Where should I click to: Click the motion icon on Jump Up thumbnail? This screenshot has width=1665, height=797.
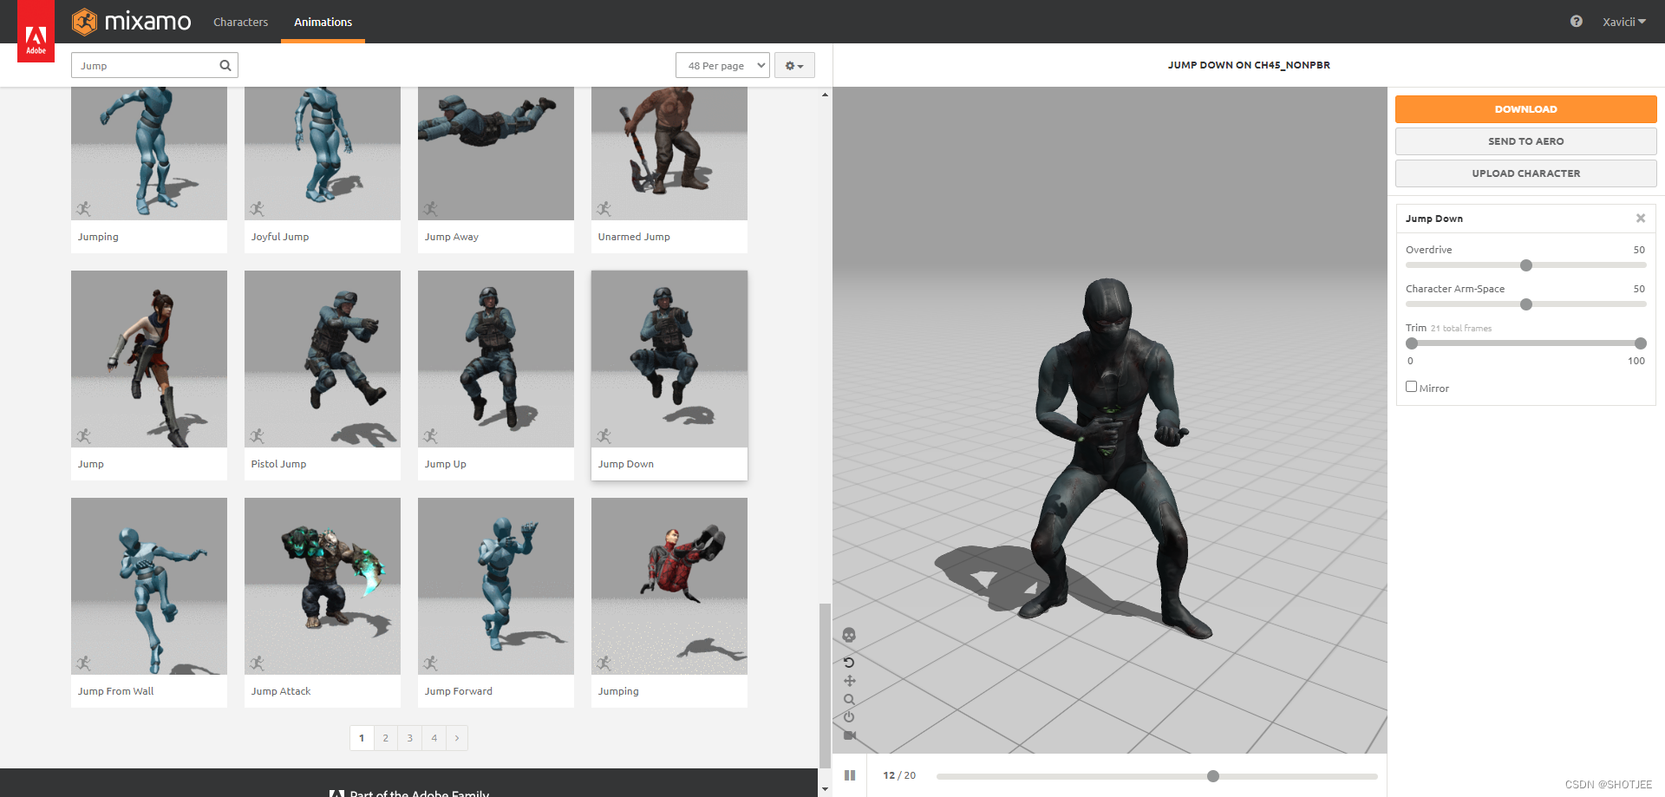coord(431,435)
